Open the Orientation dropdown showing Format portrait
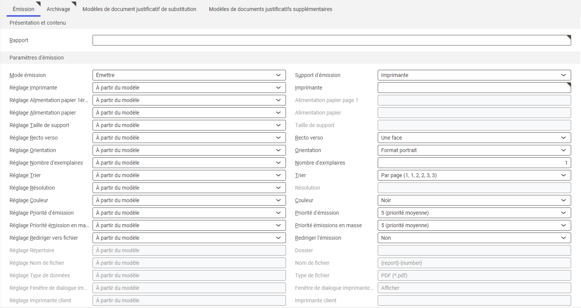The image size is (581, 308). click(x=474, y=150)
